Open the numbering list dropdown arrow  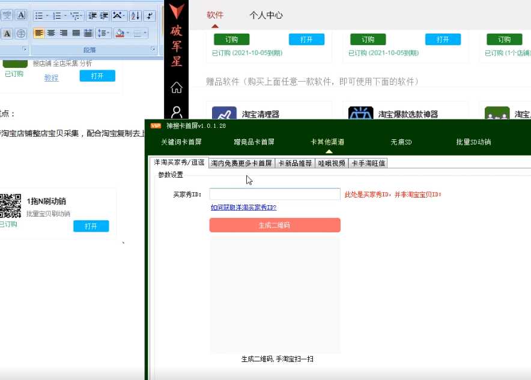pyautogui.click(x=65, y=16)
